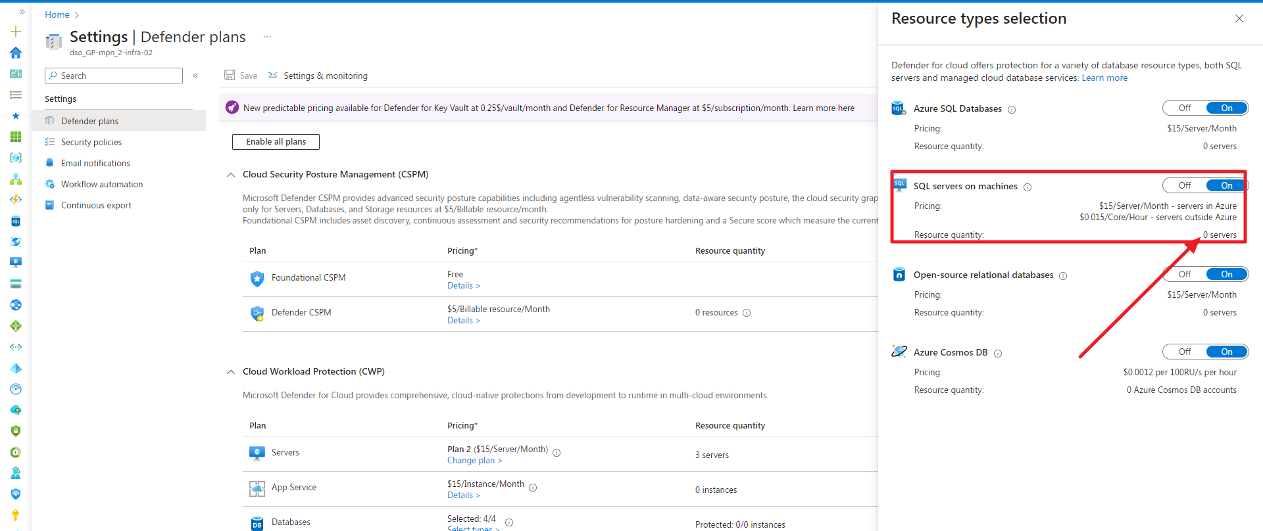Click info icon next to Azure SQL Databases
The height and width of the screenshot is (531, 1263).
click(1012, 110)
